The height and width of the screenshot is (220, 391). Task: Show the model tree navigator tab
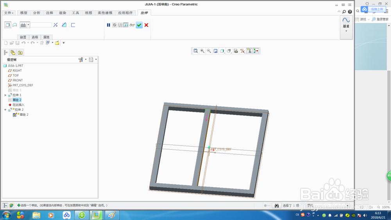coord(6,53)
